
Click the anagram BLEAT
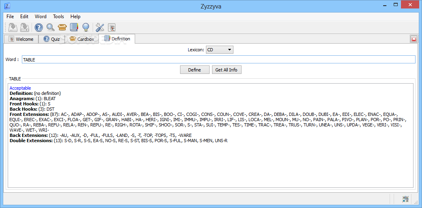coord(49,99)
